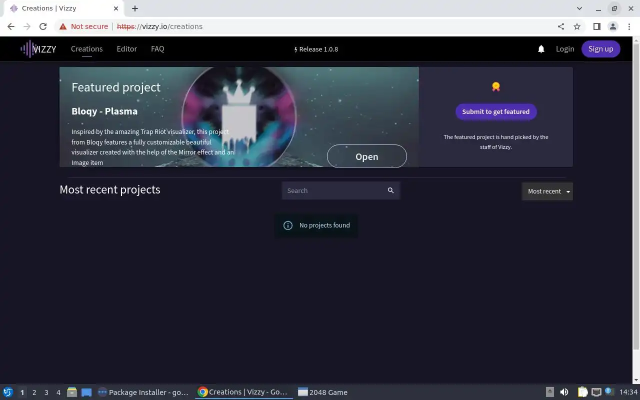The height and width of the screenshot is (400, 640).
Task: Switch to workspace 2
Action: (x=34, y=392)
